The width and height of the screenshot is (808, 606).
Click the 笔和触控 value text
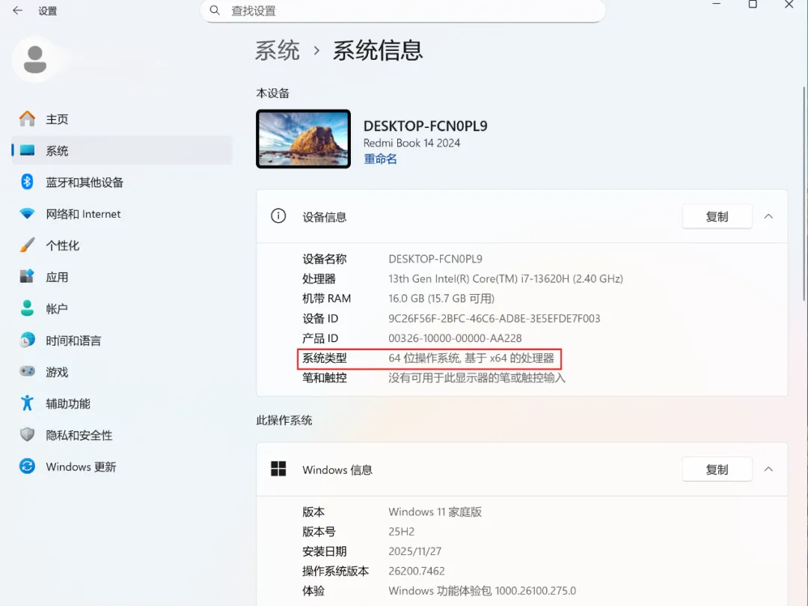(477, 378)
